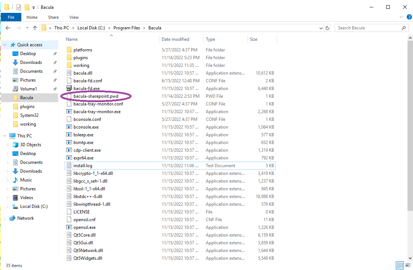Open the recent locations dropdown

tap(27, 28)
